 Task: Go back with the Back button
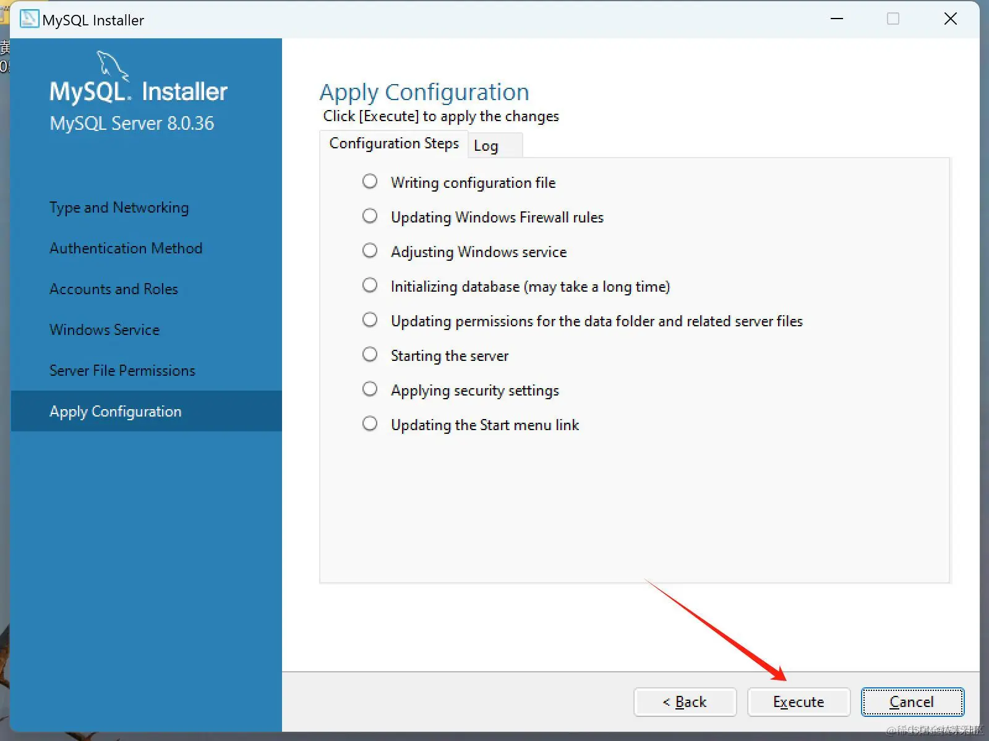pyautogui.click(x=685, y=702)
